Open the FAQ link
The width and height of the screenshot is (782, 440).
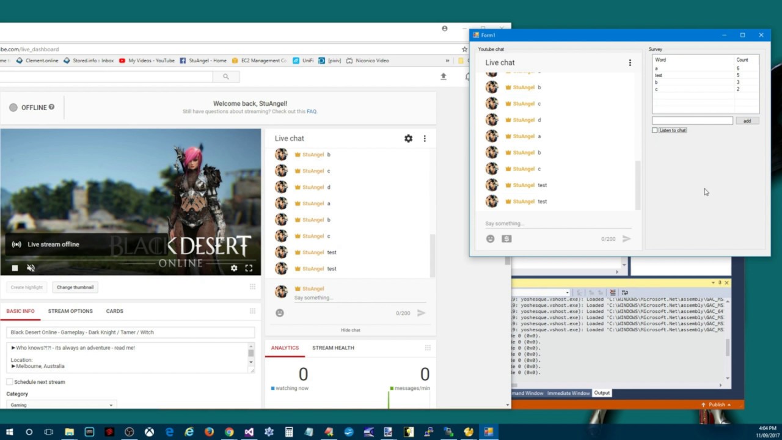pos(312,112)
